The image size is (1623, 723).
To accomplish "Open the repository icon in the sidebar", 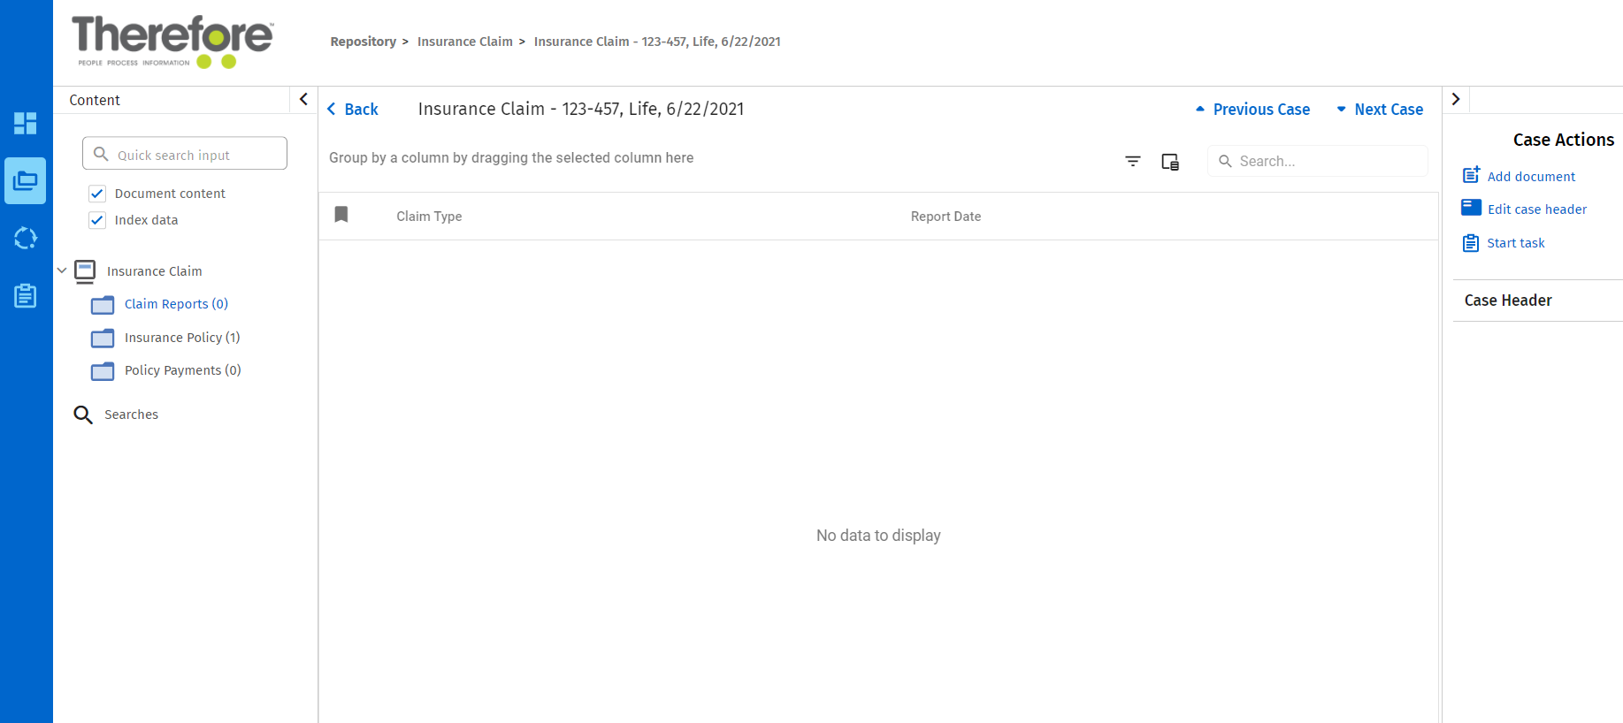I will tap(26, 181).
